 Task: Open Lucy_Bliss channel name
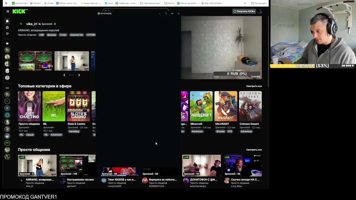[x=236, y=186]
